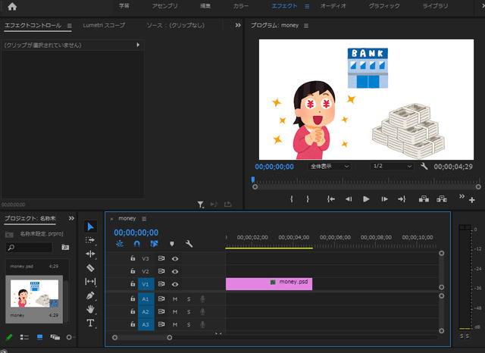The image size is (485, 353).
Task: Open エフェクト workspace menu icon
Action: pyautogui.click(x=307, y=6)
